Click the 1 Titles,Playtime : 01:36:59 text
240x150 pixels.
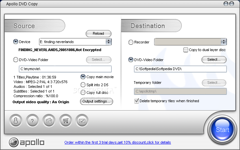pyautogui.click(x=35, y=77)
